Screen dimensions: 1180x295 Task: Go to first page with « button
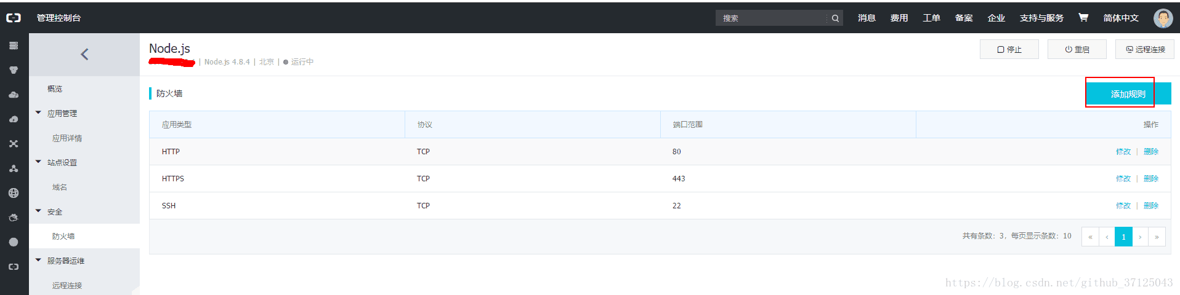[1090, 237]
